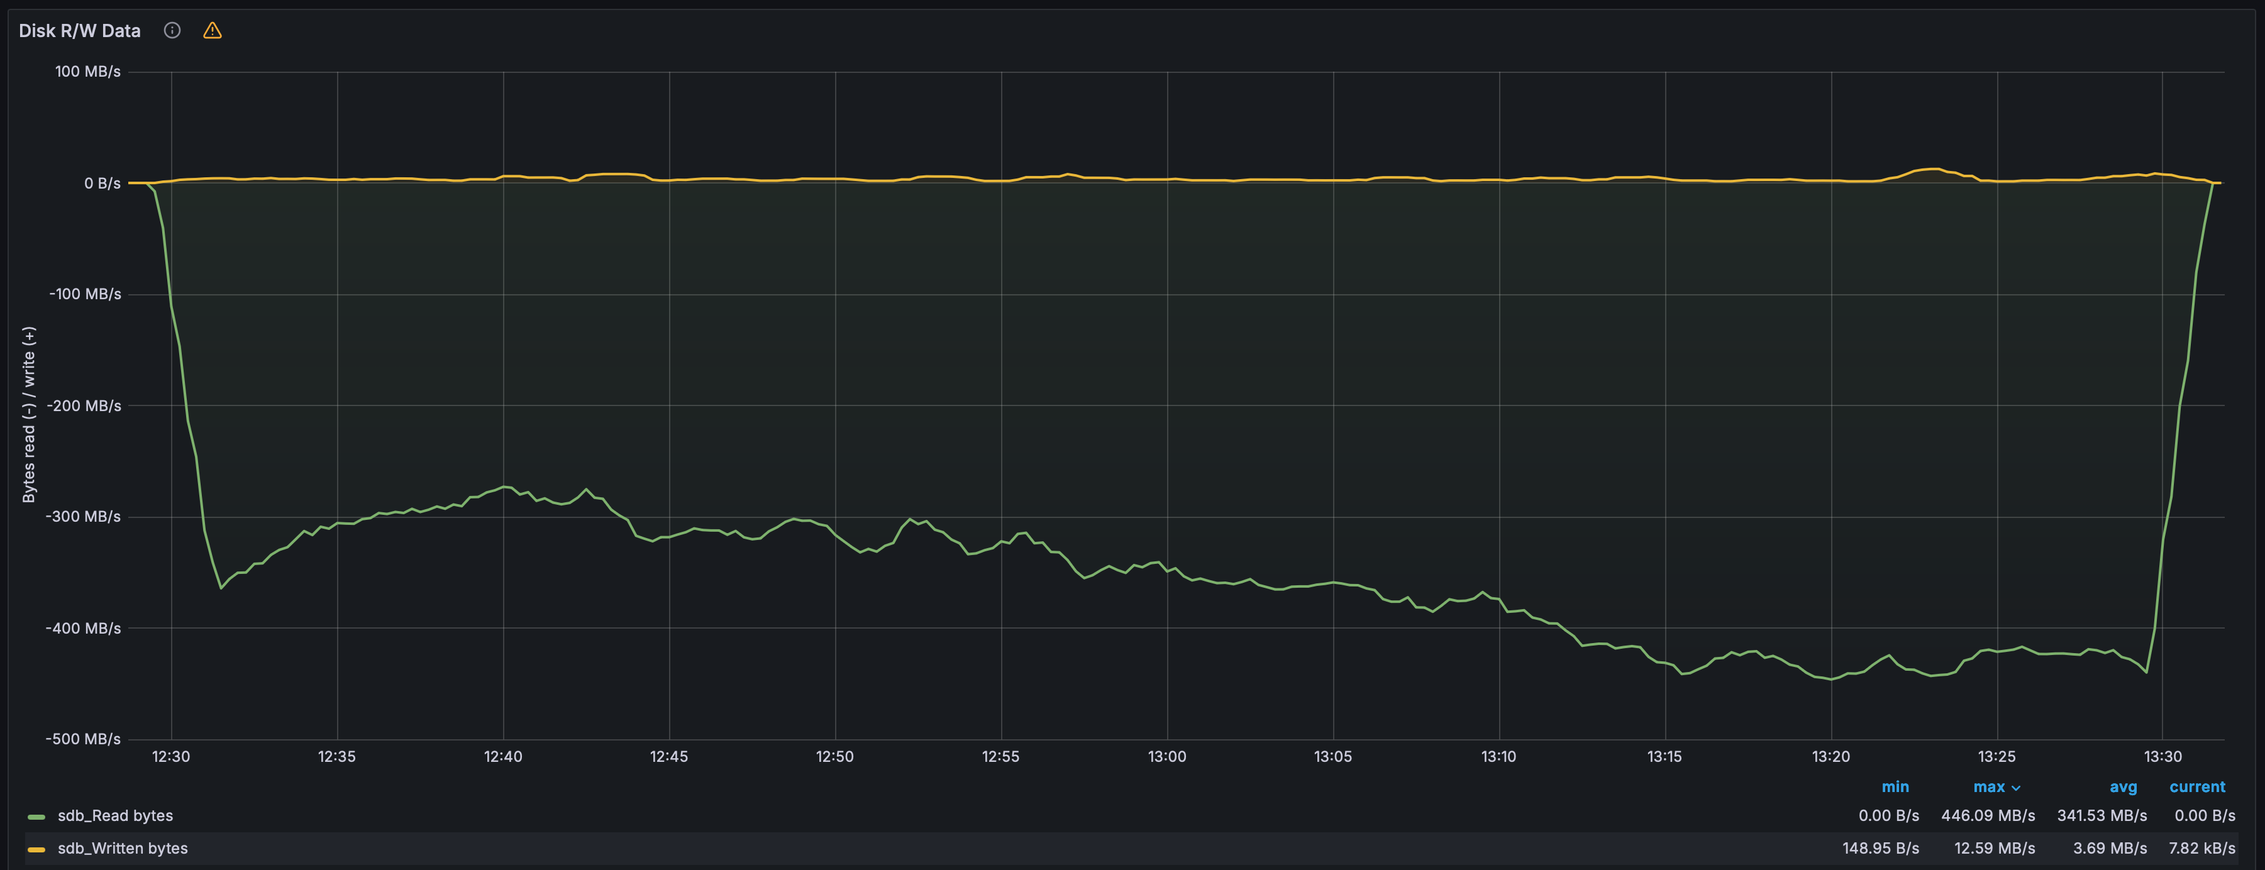Screen dimensions: 2265x870
Task: Click the 12.59 MB/s max written value
Action: pos(1994,848)
